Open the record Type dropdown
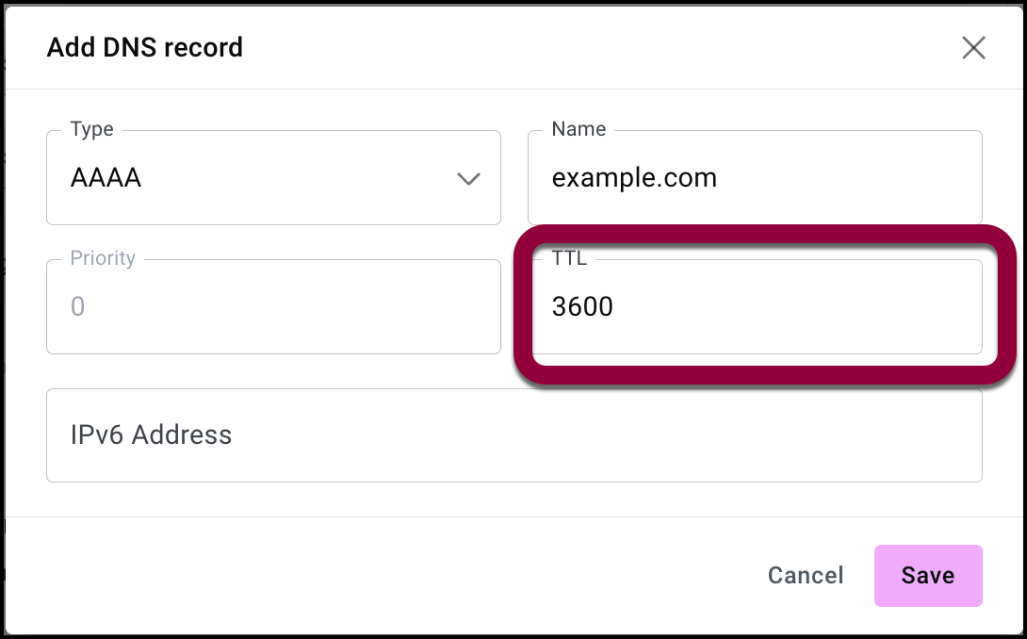The height and width of the screenshot is (639, 1027). pyautogui.click(x=273, y=178)
